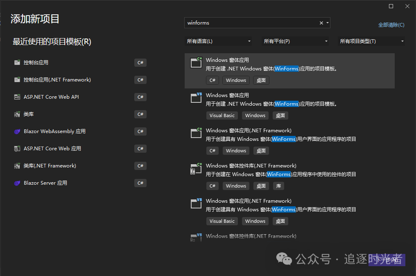Click the 库 tag on the 窗体控件库 result
Screen dimensions: 416x276
[278, 186]
